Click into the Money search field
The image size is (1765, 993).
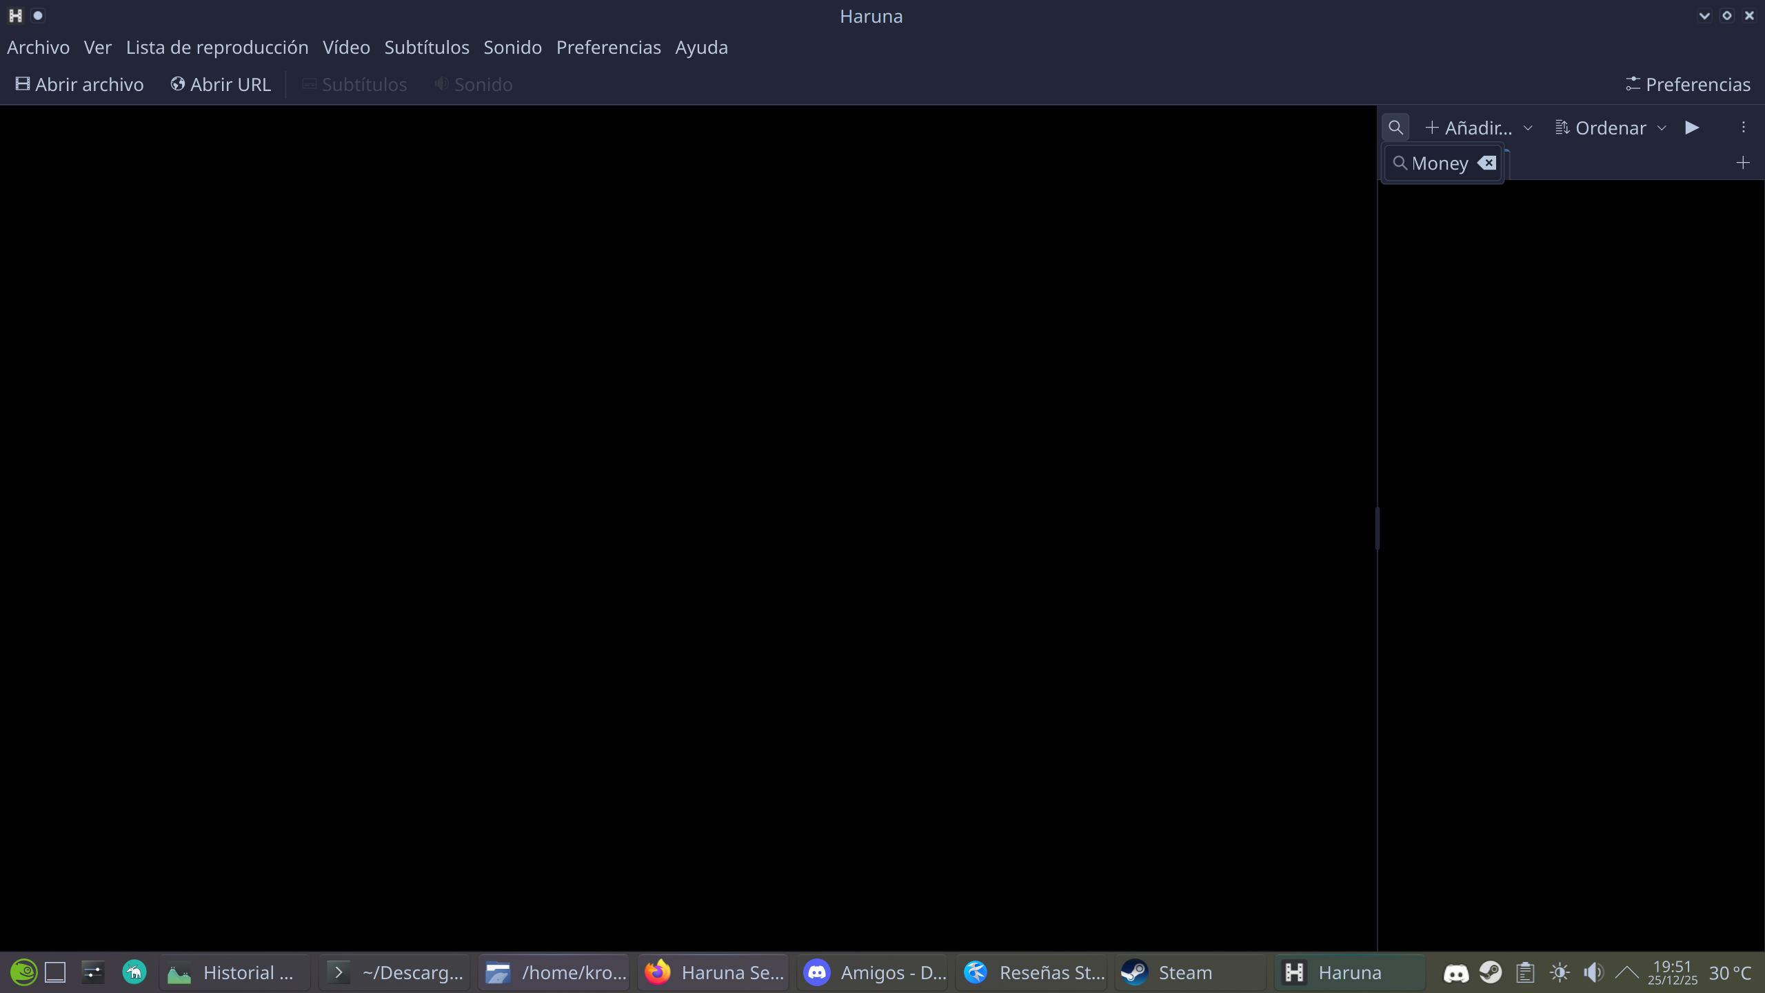(1438, 163)
